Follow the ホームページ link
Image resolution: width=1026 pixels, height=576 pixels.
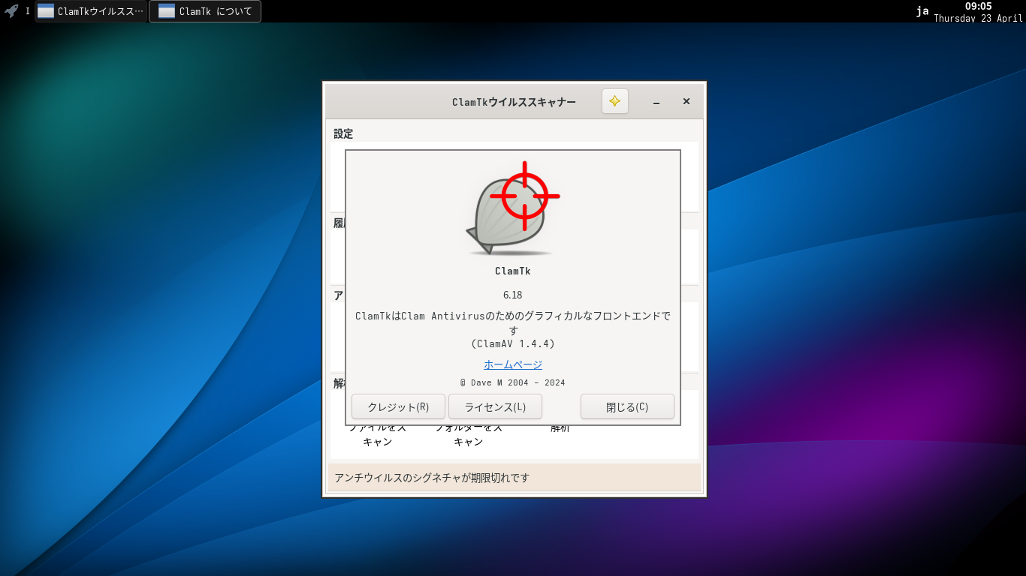[513, 364]
